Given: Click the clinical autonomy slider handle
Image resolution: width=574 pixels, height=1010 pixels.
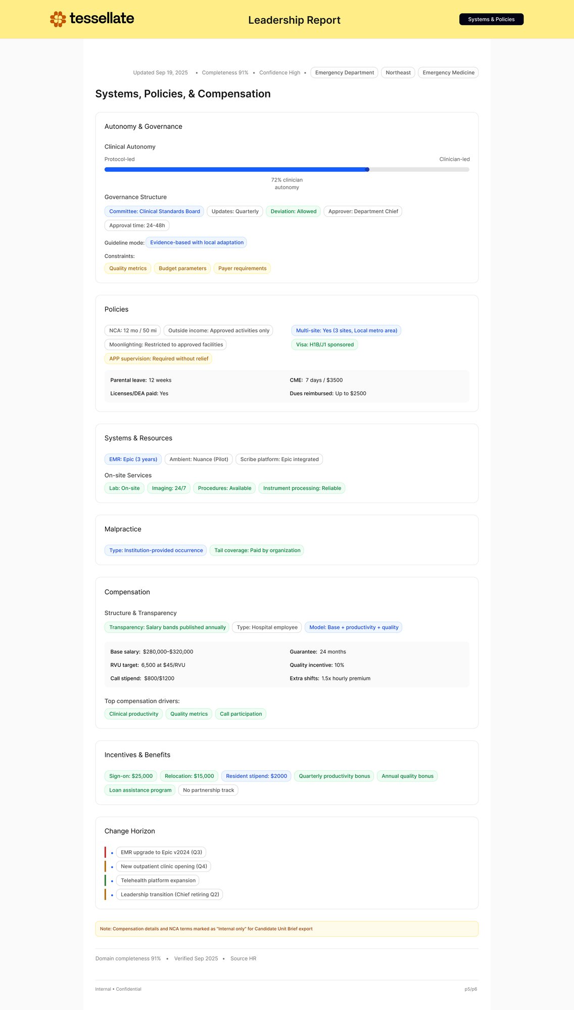Looking at the screenshot, I should click(x=367, y=170).
